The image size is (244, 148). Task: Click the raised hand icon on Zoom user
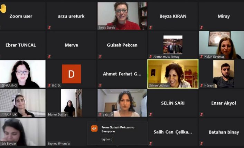3,9
